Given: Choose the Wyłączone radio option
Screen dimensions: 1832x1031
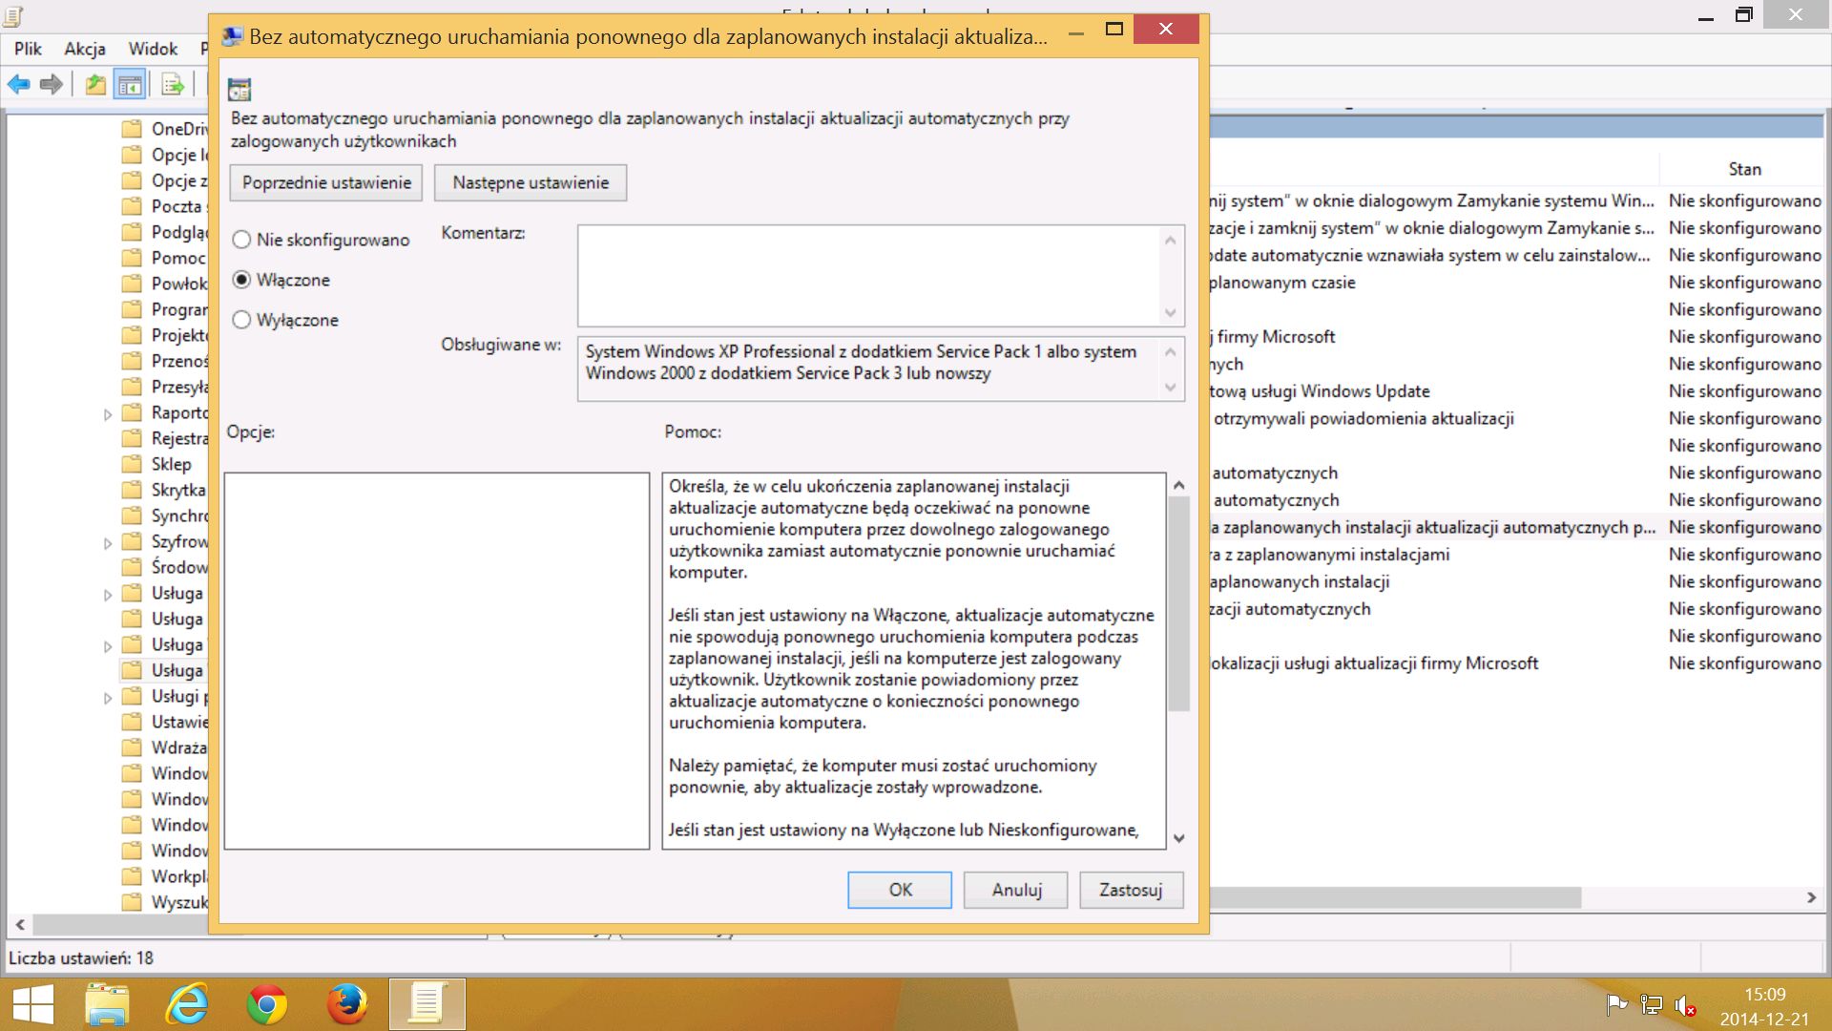Looking at the screenshot, I should [241, 320].
